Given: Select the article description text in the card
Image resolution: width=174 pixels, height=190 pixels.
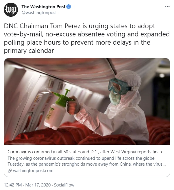Looking at the screenshot, I should pos(87,161).
